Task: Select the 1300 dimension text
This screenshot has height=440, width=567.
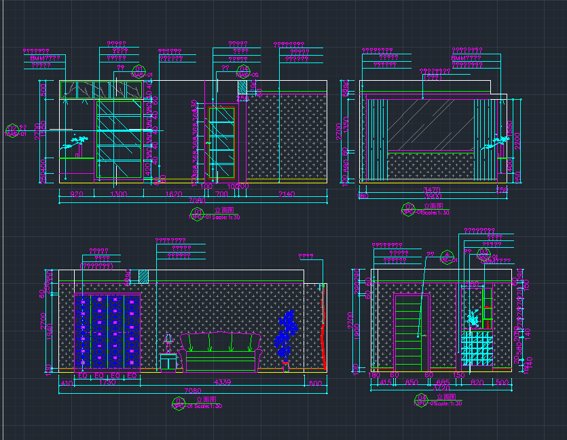Action: point(118,194)
